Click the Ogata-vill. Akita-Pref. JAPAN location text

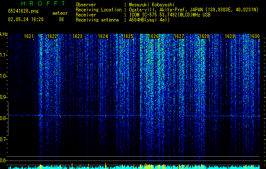pyautogui.click(x=194, y=10)
